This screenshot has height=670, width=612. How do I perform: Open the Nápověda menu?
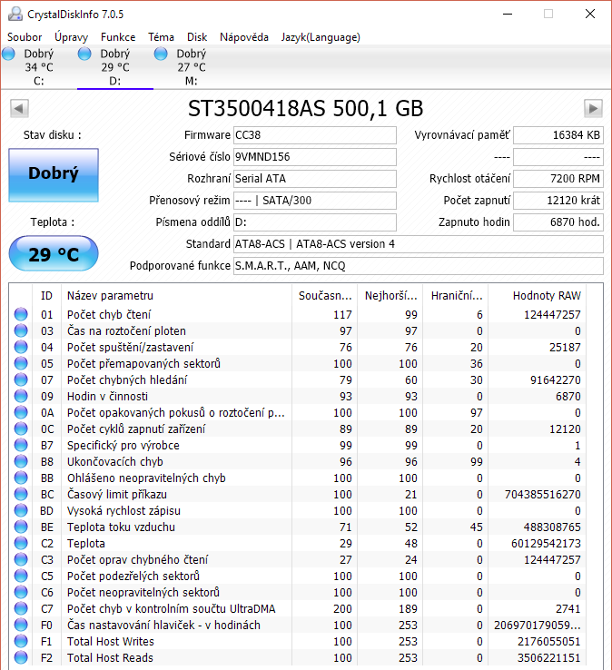[x=244, y=37]
